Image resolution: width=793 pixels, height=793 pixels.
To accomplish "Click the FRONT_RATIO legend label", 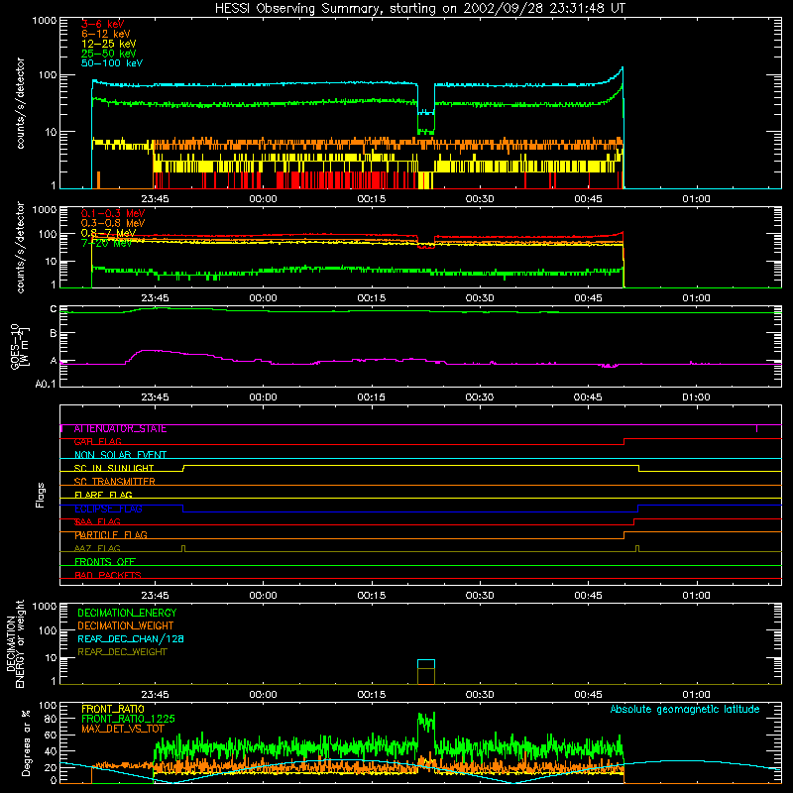I will pos(113,709).
